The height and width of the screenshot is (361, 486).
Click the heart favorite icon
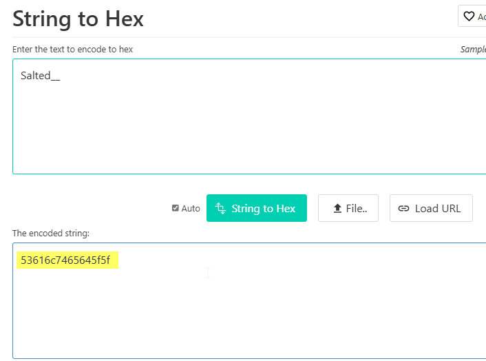tap(469, 16)
